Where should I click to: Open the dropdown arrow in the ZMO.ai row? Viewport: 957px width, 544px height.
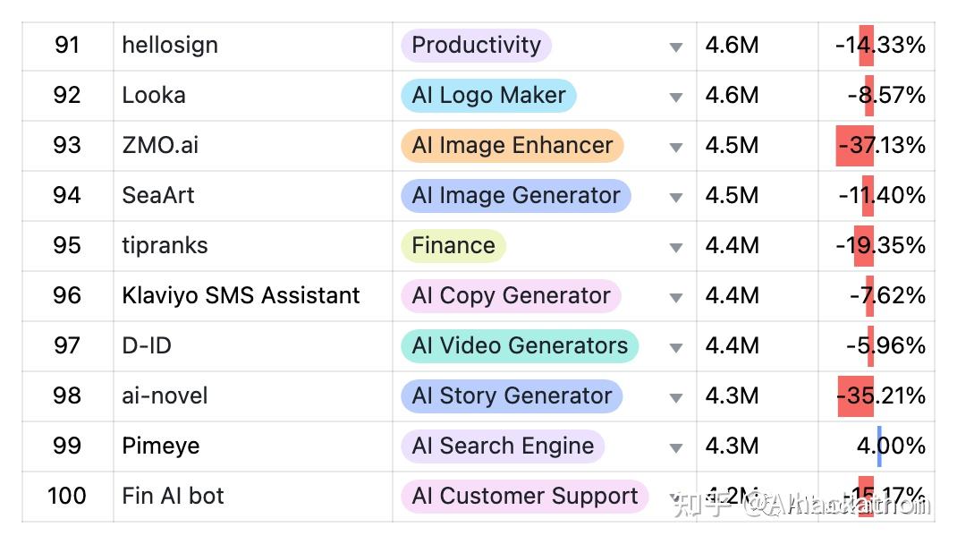[676, 147]
